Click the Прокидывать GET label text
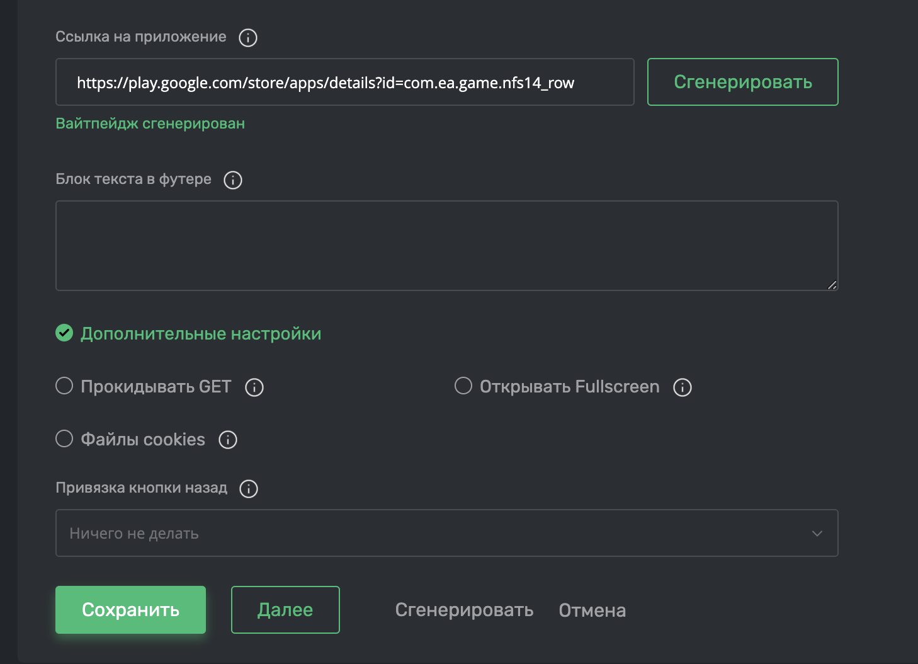 click(x=156, y=387)
